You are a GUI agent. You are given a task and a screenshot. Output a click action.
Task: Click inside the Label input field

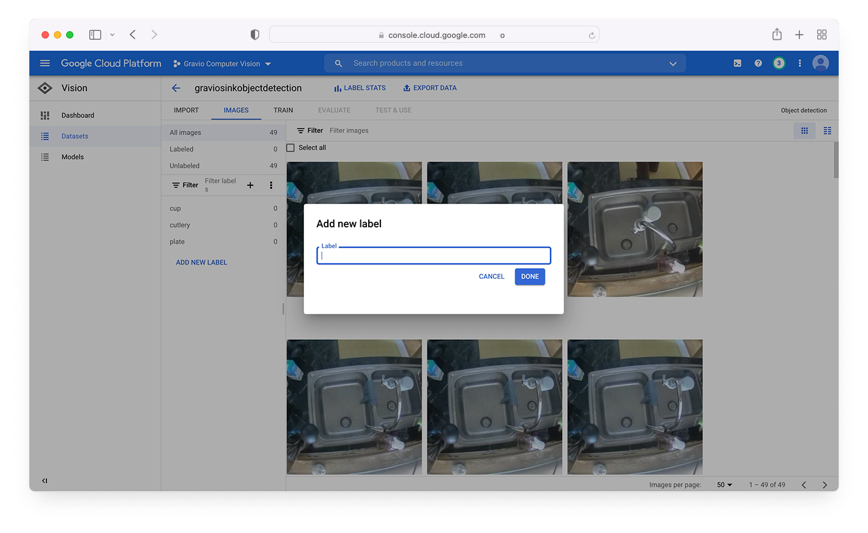coord(433,255)
